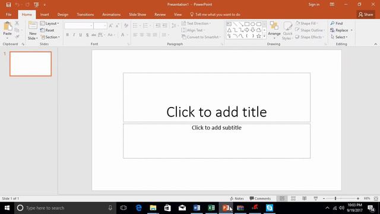Image resolution: width=380 pixels, height=214 pixels.
Task: Click the Find button
Action: (337, 23)
